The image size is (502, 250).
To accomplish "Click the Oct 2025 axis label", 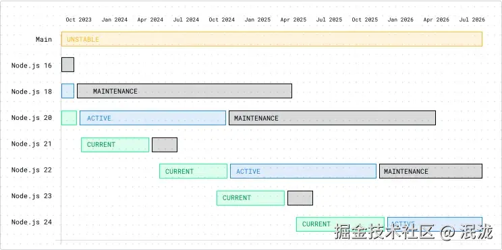I will (x=364, y=20).
